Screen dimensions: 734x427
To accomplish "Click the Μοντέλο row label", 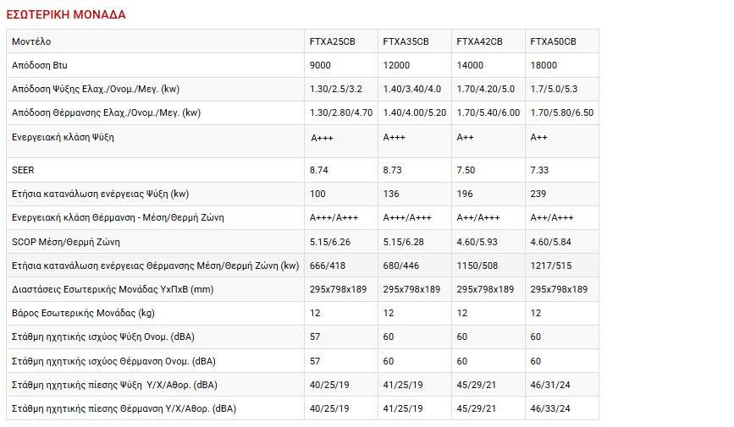I will [x=32, y=41].
